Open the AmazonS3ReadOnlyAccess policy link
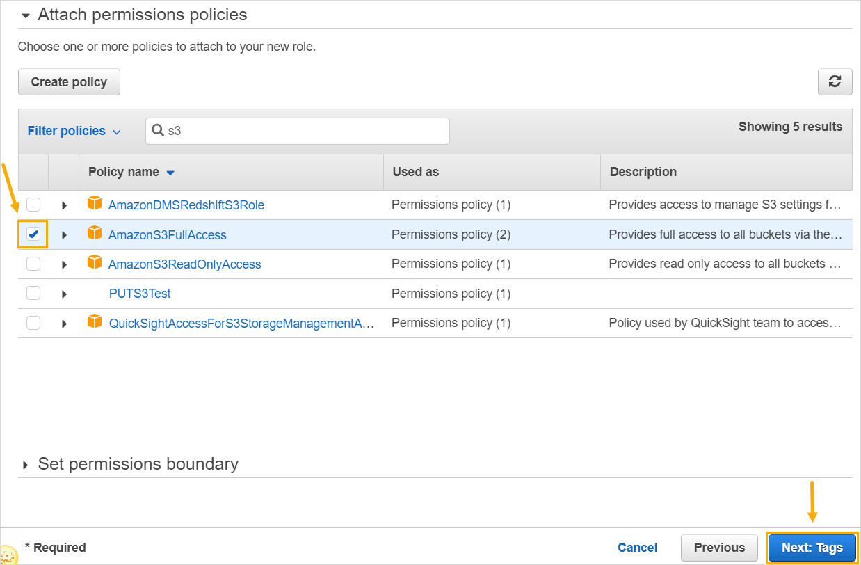861x565 pixels. tap(185, 264)
